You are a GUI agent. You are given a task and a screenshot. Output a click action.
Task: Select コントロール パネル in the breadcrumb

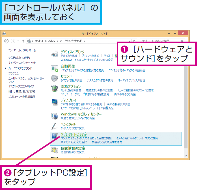[x=45, y=41]
